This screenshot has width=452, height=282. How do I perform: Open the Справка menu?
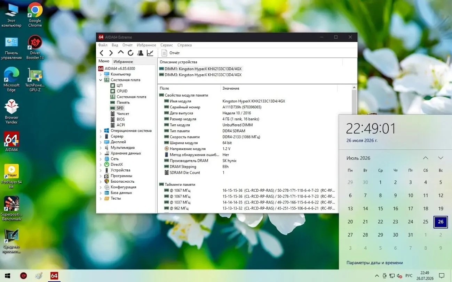(x=184, y=45)
